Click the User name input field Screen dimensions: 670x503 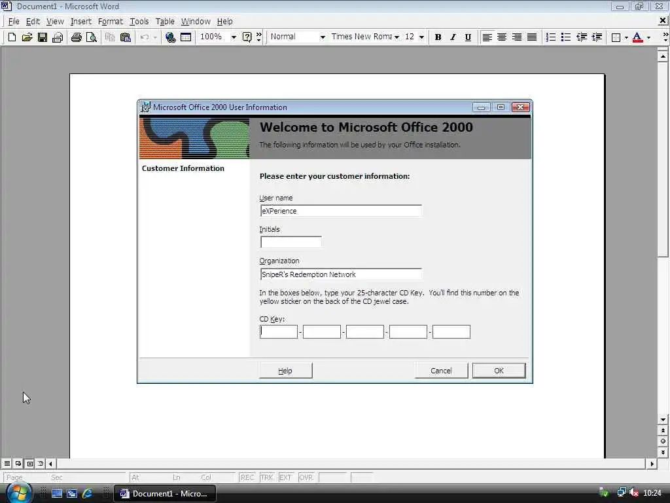click(x=341, y=211)
